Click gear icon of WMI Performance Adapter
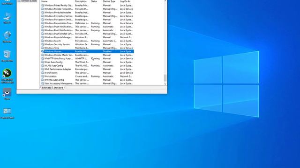This screenshot has width=300, height=168. [43, 69]
